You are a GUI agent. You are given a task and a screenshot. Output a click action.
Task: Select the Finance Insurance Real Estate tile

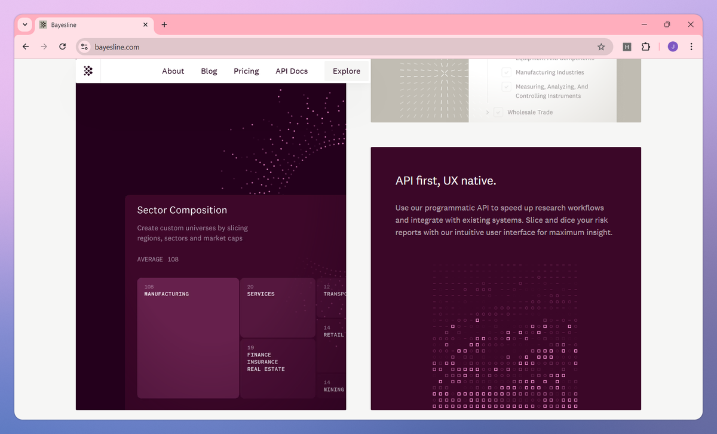point(278,368)
